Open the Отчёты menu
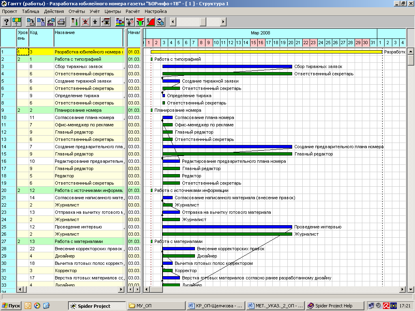415x311 pixels. click(77, 11)
